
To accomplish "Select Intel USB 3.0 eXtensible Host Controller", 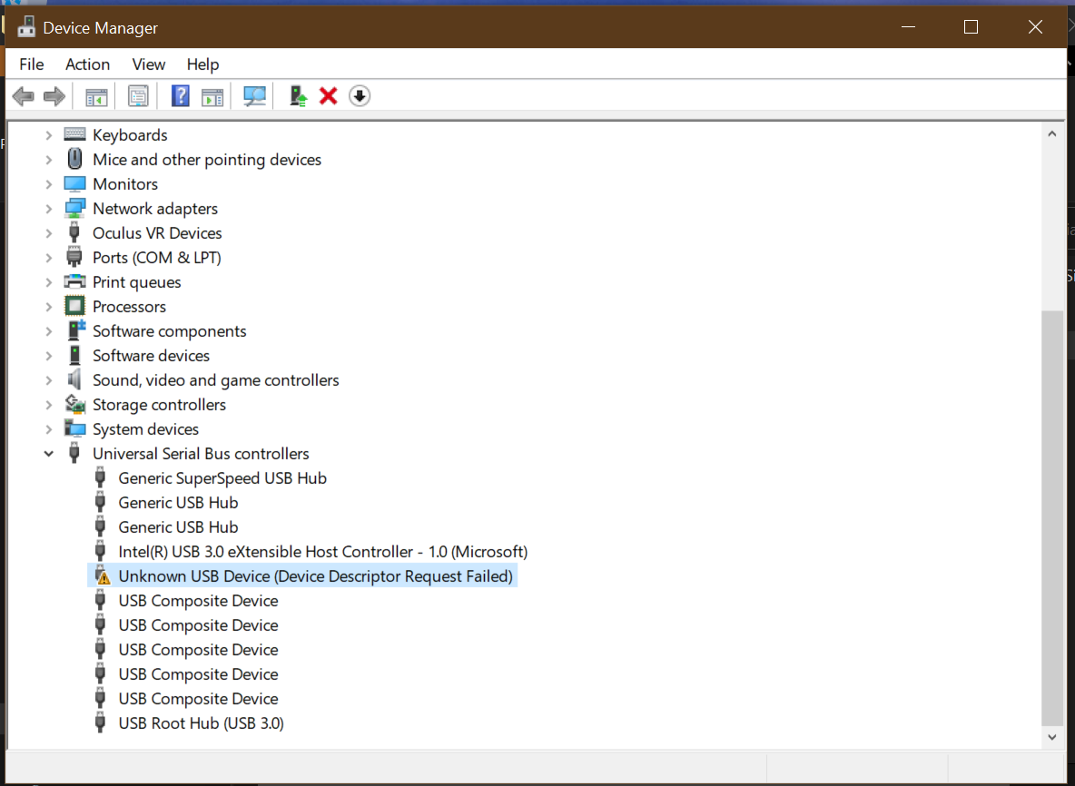I will (x=322, y=552).
